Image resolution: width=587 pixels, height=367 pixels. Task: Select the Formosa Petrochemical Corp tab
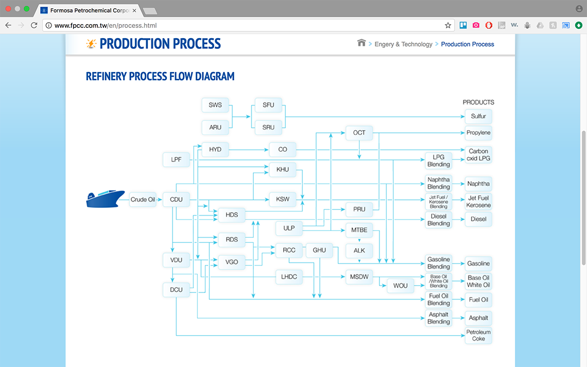pos(89,10)
